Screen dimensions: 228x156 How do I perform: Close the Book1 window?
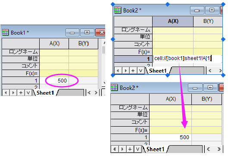pyautogui.click(x=100, y=32)
